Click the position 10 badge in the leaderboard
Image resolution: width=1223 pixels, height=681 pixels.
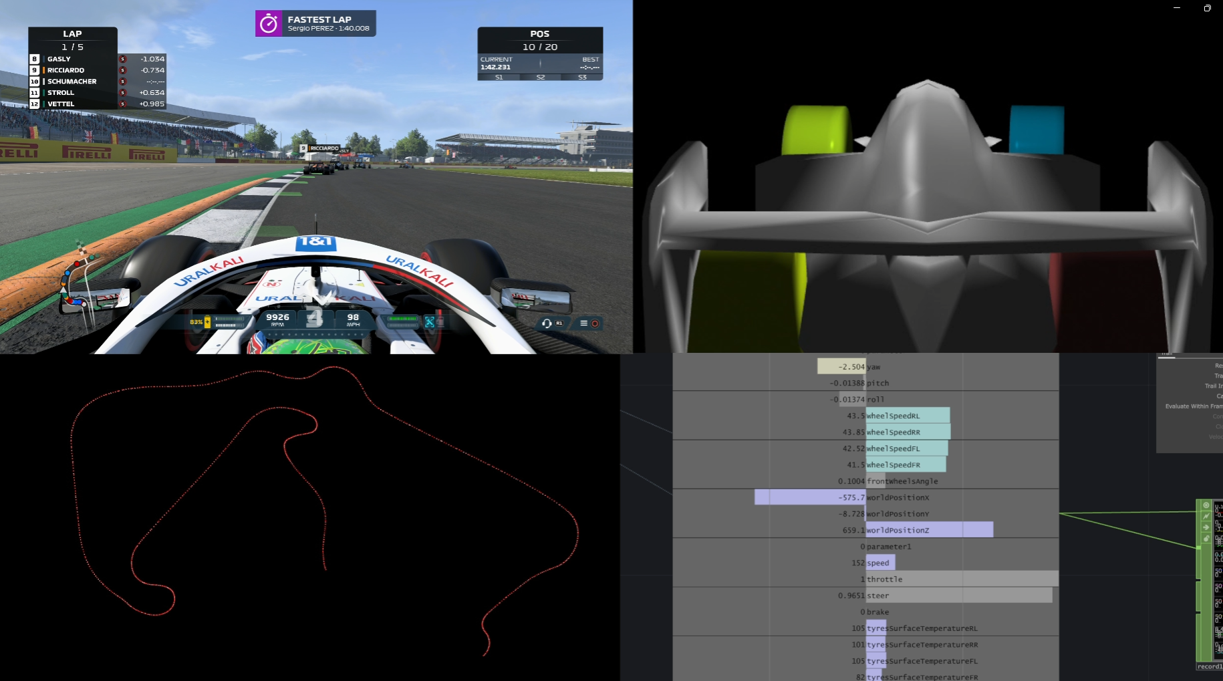(35, 82)
